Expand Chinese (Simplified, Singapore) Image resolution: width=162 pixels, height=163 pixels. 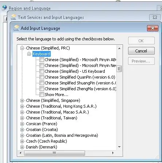22,100
